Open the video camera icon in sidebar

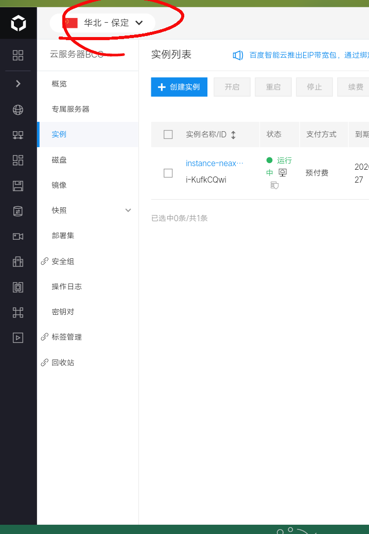(x=18, y=236)
